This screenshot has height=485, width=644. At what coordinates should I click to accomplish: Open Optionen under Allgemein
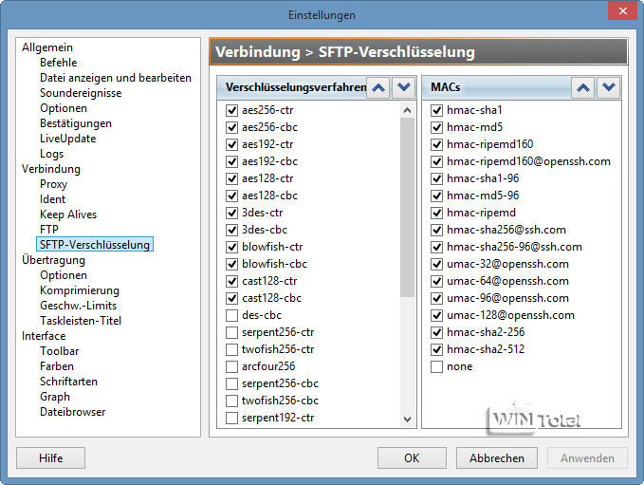point(64,108)
